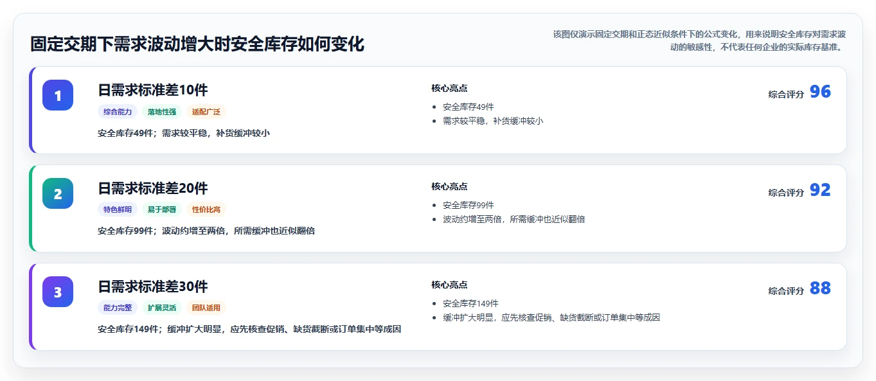The width and height of the screenshot is (876, 381).
Task: Click the 团队适用 tag
Action: click(x=206, y=308)
